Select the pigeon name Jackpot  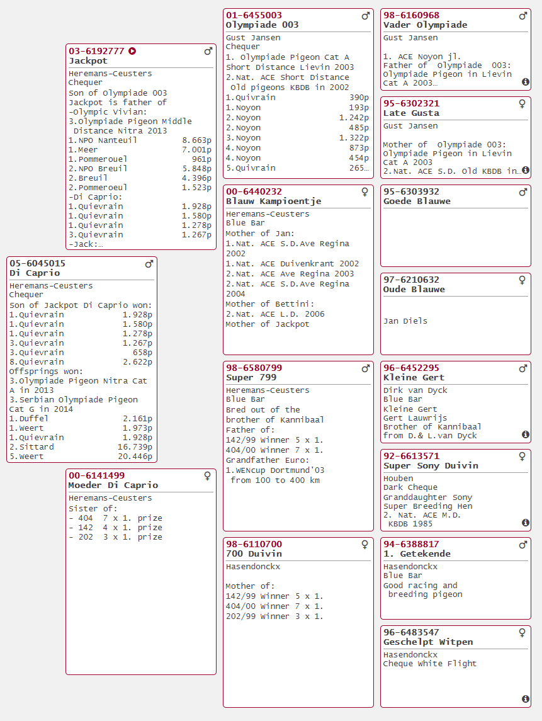coord(88,60)
